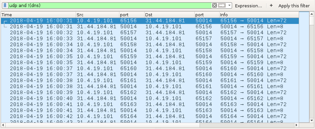The image size is (315, 129).
Task: Click the Apply this filter button
Action: [x=294, y=6]
